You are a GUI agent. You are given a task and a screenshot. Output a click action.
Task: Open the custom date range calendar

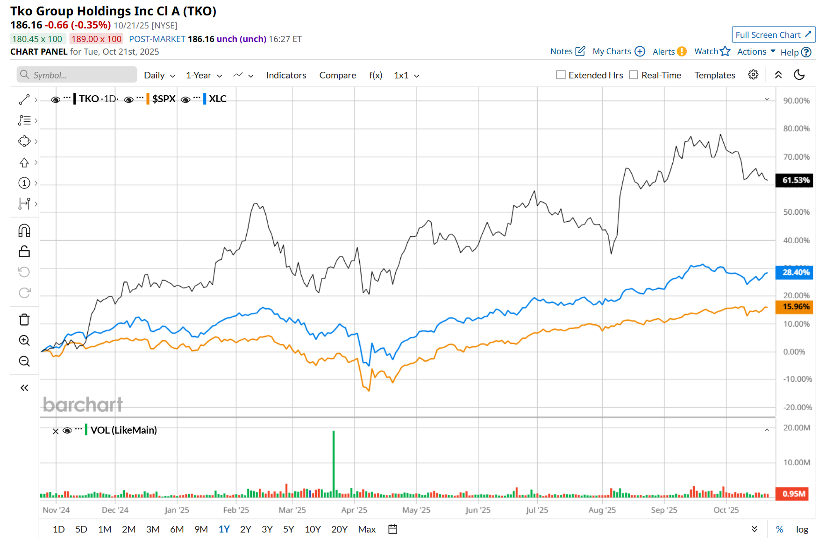tap(393, 529)
